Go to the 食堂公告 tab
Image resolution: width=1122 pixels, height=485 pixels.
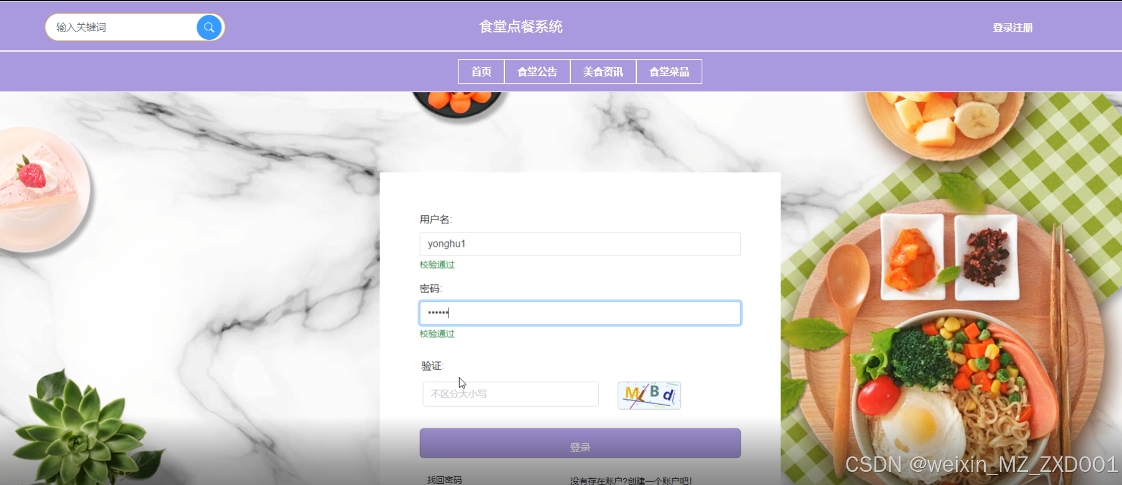pyautogui.click(x=537, y=72)
